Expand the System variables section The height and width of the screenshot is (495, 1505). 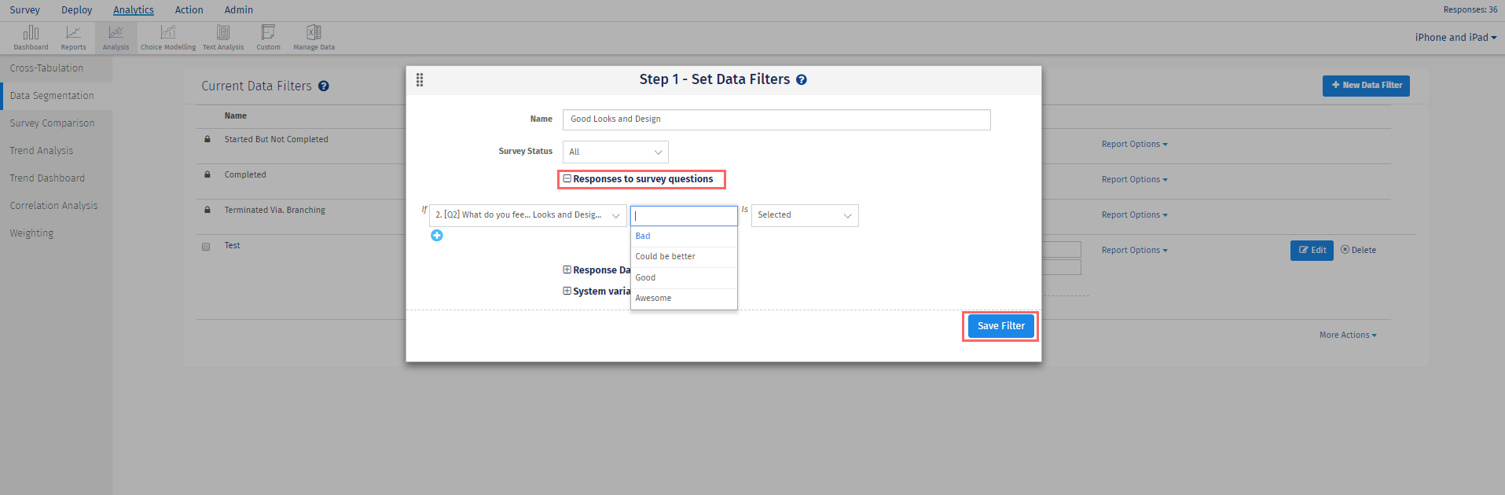(567, 291)
